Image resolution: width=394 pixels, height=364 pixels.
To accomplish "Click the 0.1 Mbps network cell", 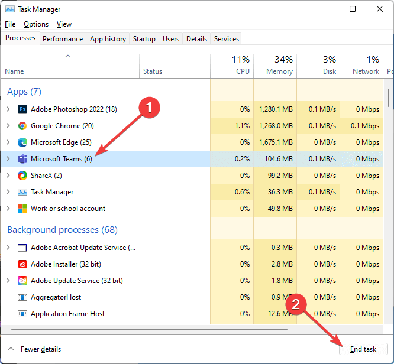I will 361,126.
